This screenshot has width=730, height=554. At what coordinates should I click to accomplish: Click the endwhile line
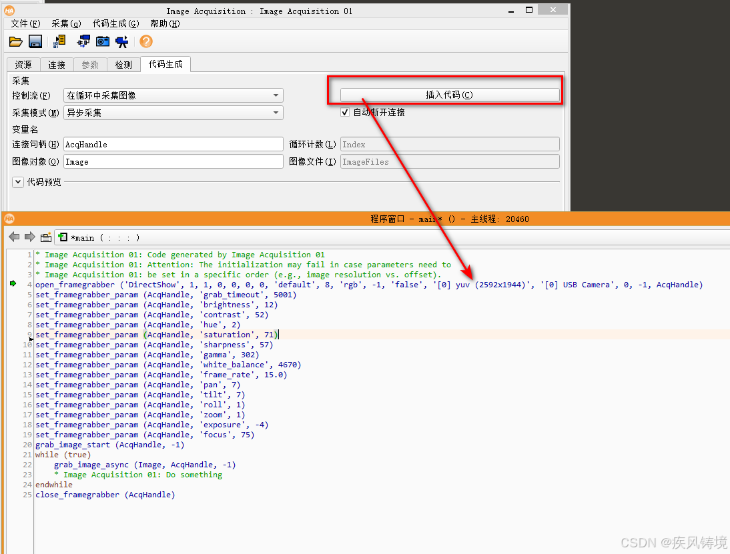tap(54, 485)
